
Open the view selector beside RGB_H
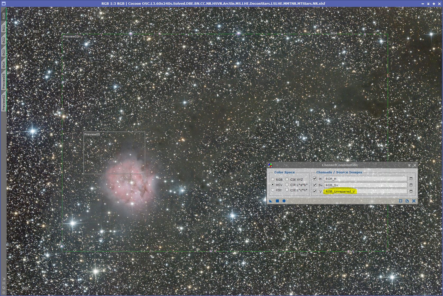(410, 179)
